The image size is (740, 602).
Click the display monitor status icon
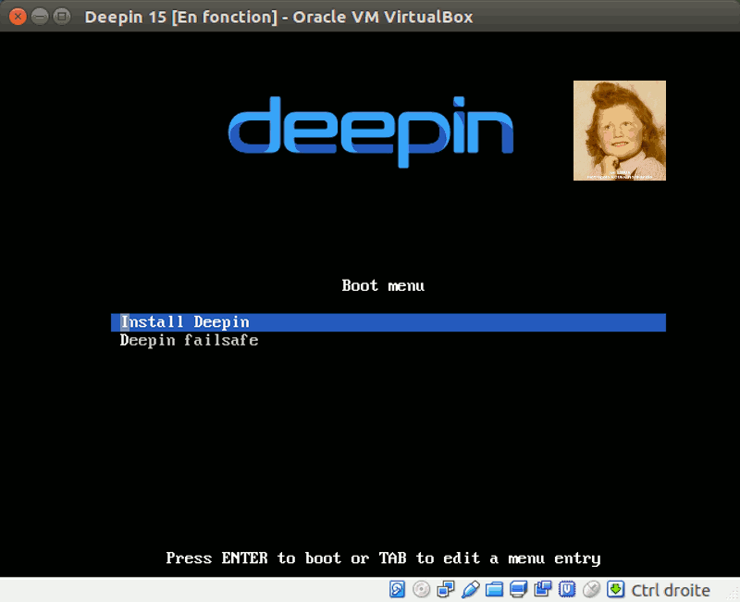[x=519, y=589]
